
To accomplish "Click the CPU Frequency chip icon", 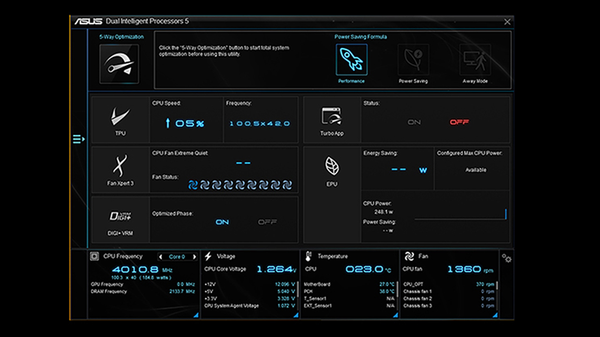I will pos(94,256).
